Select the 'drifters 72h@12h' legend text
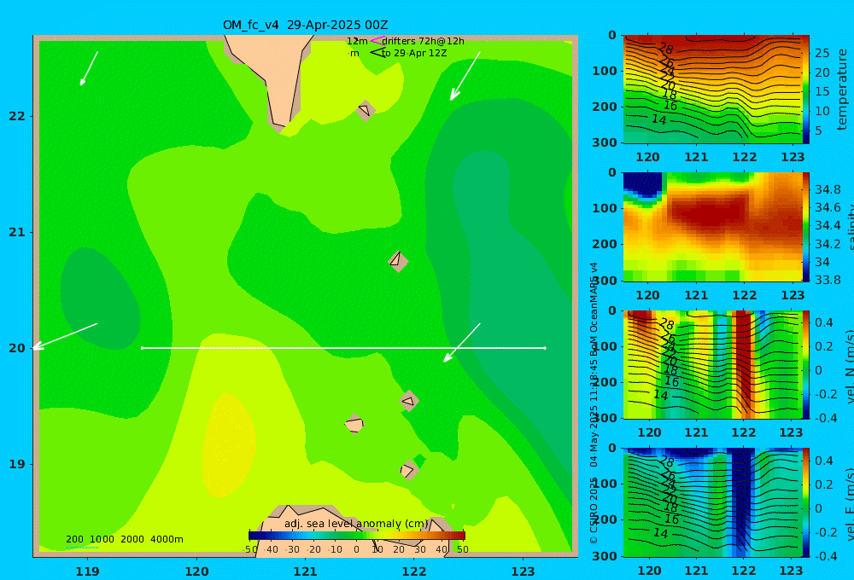 pos(424,41)
